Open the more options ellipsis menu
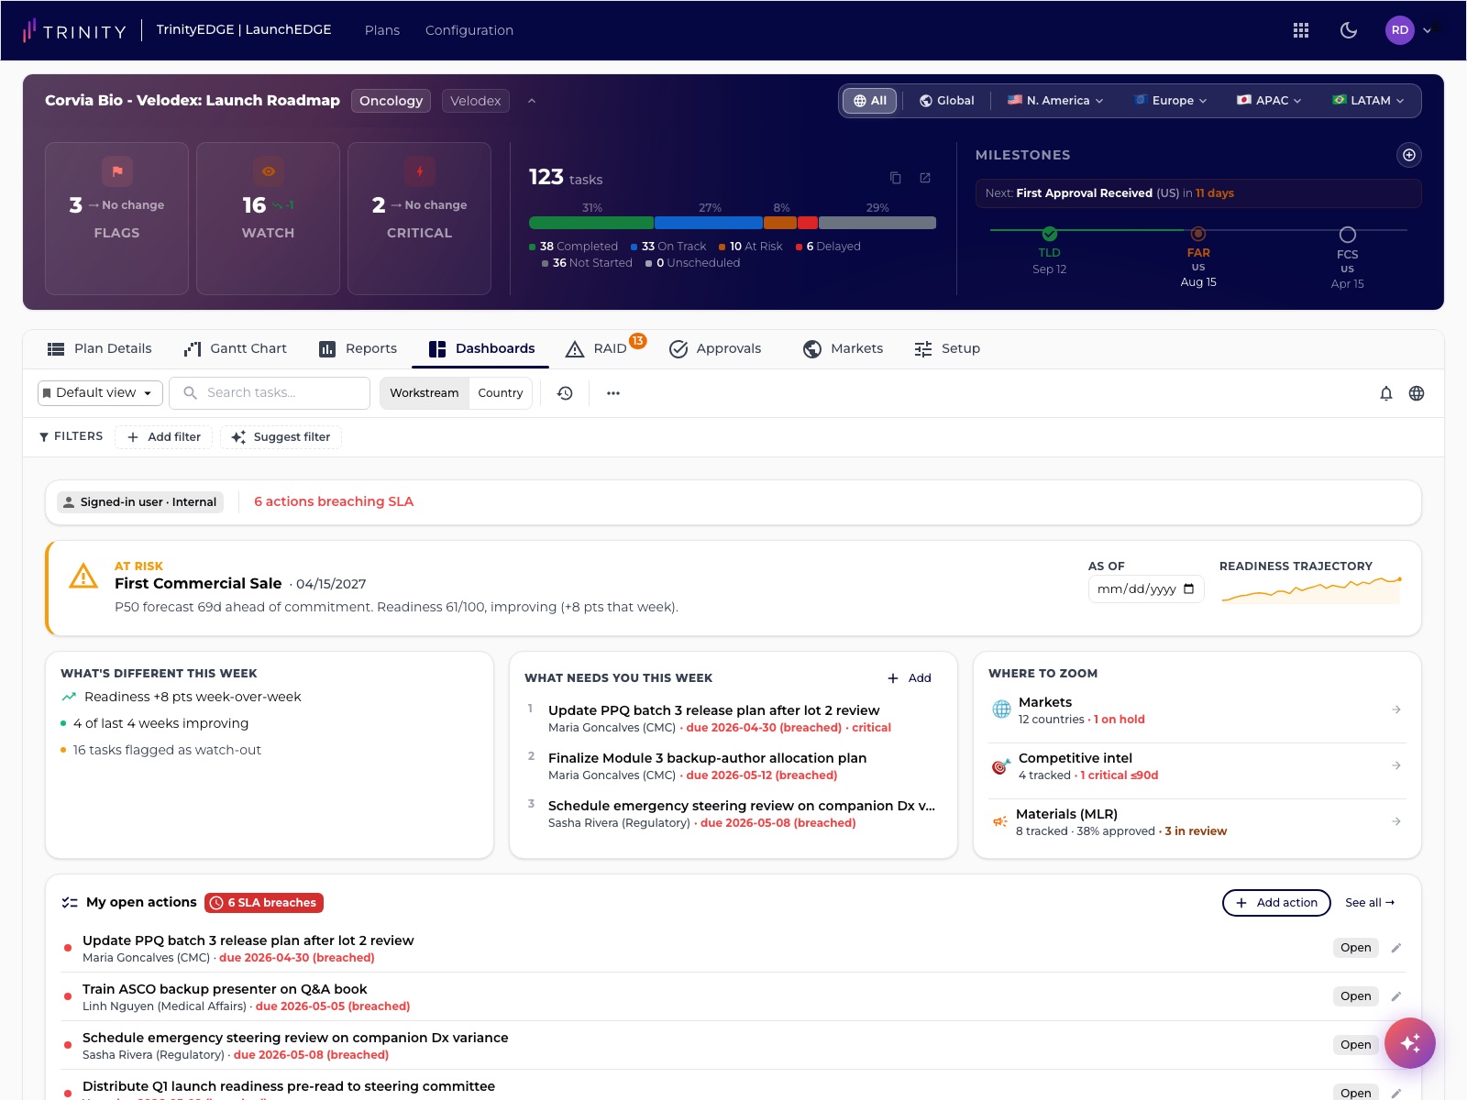1467x1100 pixels. click(613, 393)
